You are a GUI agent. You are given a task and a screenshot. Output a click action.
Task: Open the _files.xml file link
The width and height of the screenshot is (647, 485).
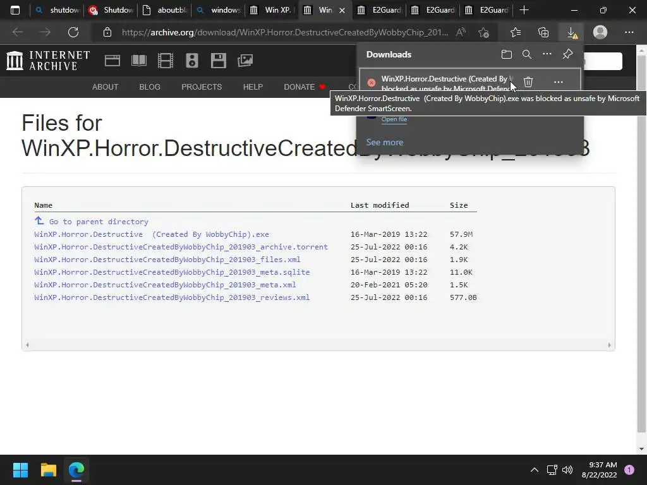(167, 260)
